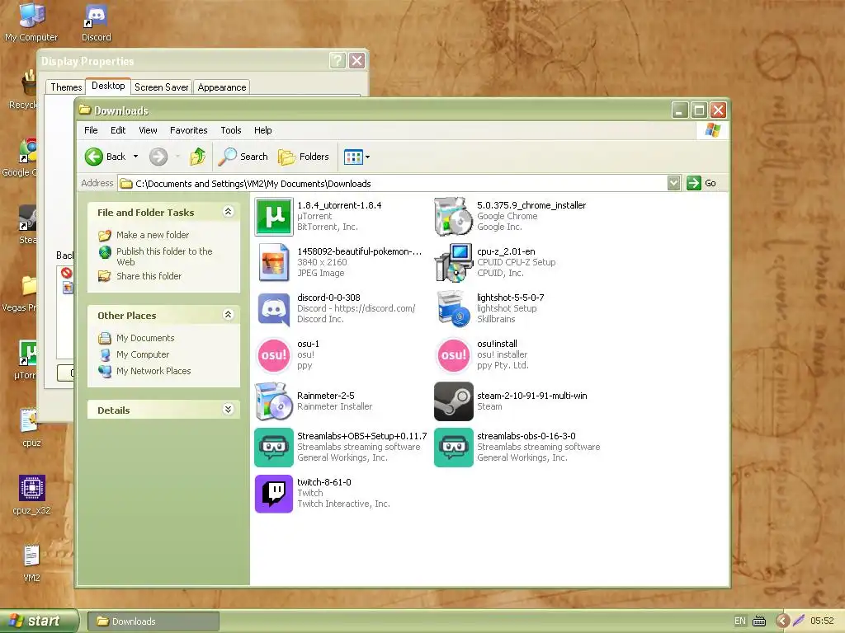Select the Discord desktop shortcut

click(x=97, y=22)
